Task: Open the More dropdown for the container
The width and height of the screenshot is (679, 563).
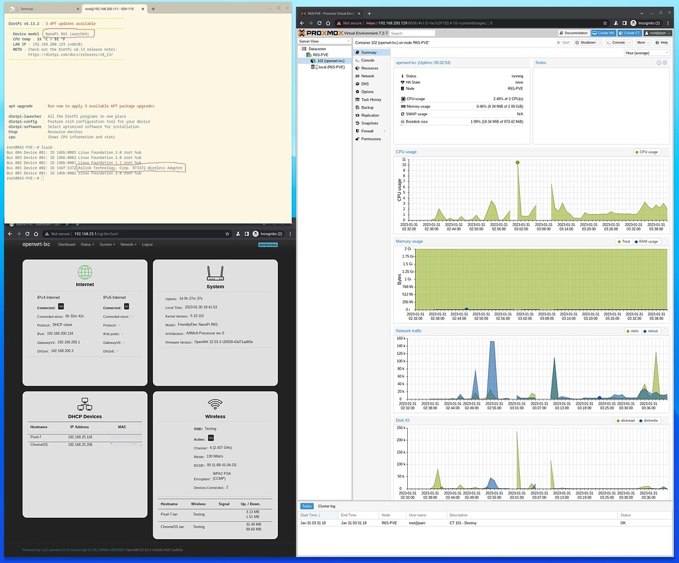Action: (x=642, y=42)
